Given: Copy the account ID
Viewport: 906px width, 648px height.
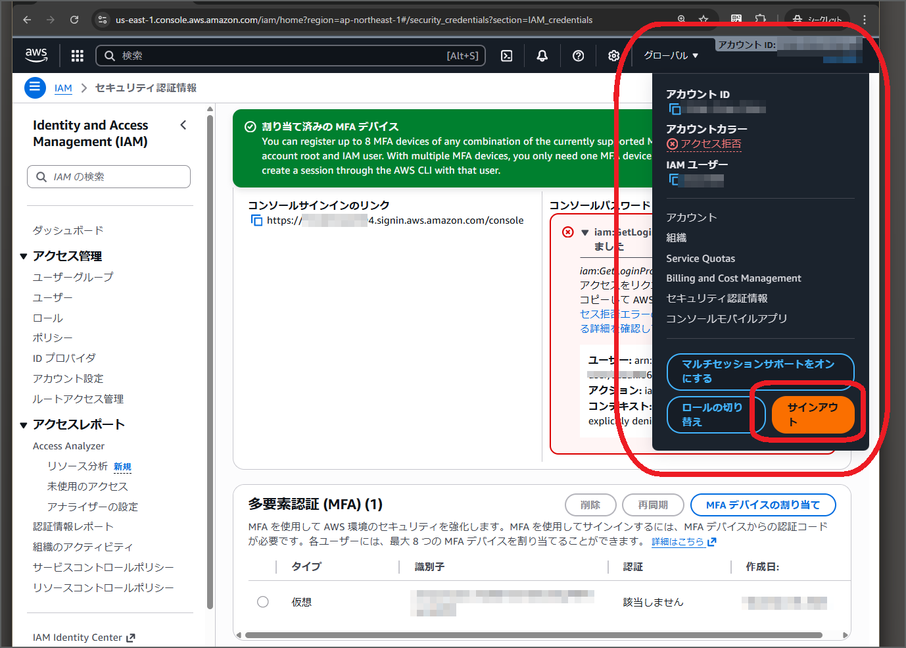Looking at the screenshot, I should (675, 109).
